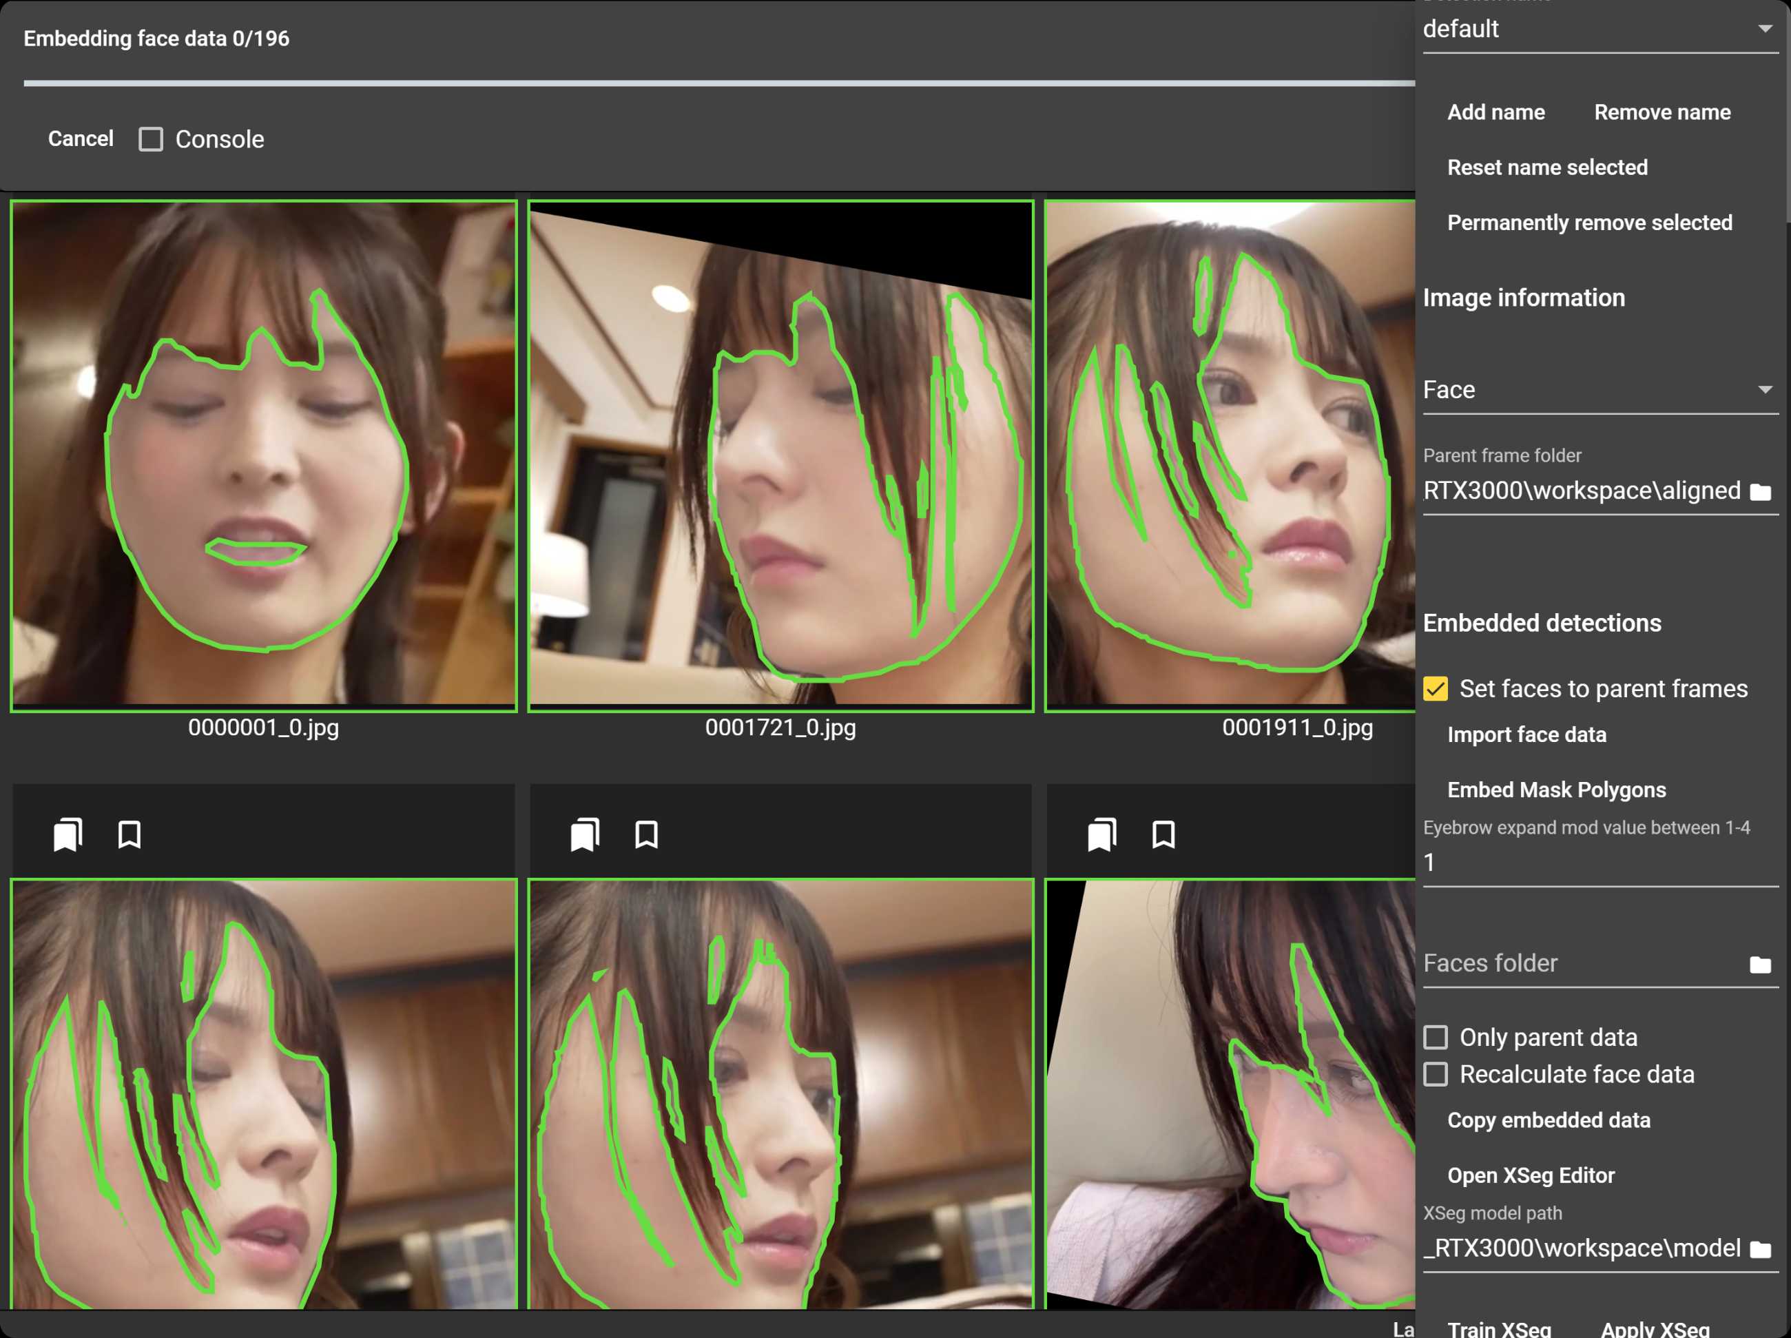Click the Embedded detections heading
The width and height of the screenshot is (1791, 1338).
[1542, 624]
